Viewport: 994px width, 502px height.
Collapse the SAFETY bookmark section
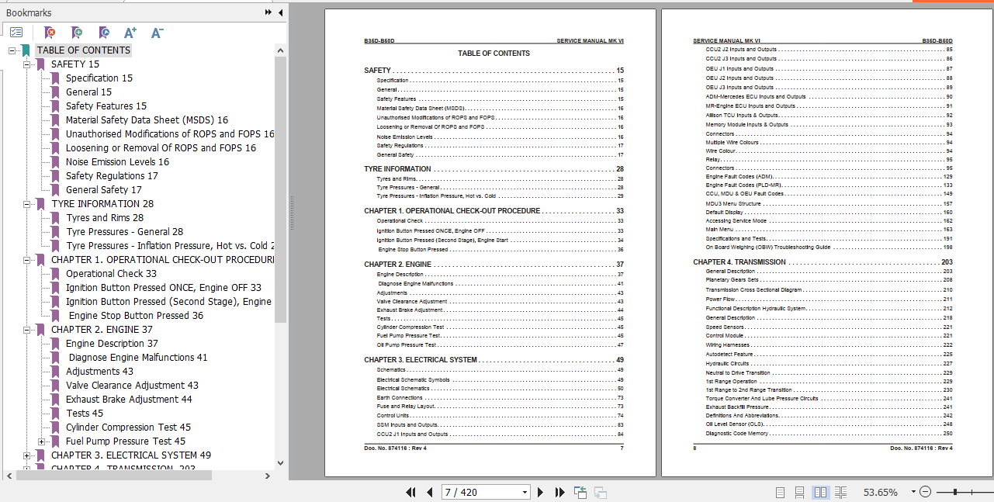(27, 64)
